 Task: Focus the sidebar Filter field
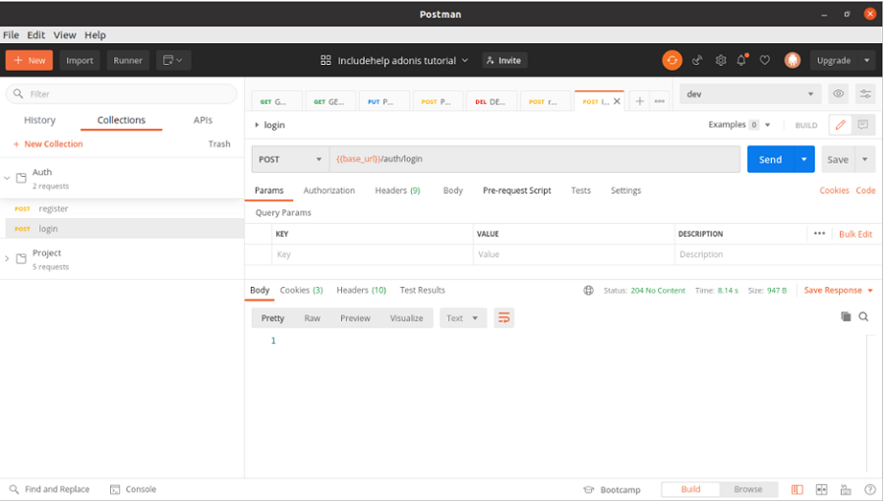pos(121,94)
